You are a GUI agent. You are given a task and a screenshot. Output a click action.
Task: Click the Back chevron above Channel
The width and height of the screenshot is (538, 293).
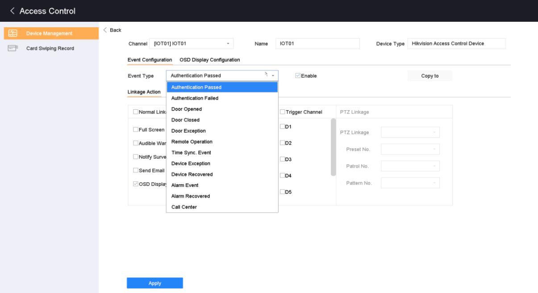tap(105, 30)
